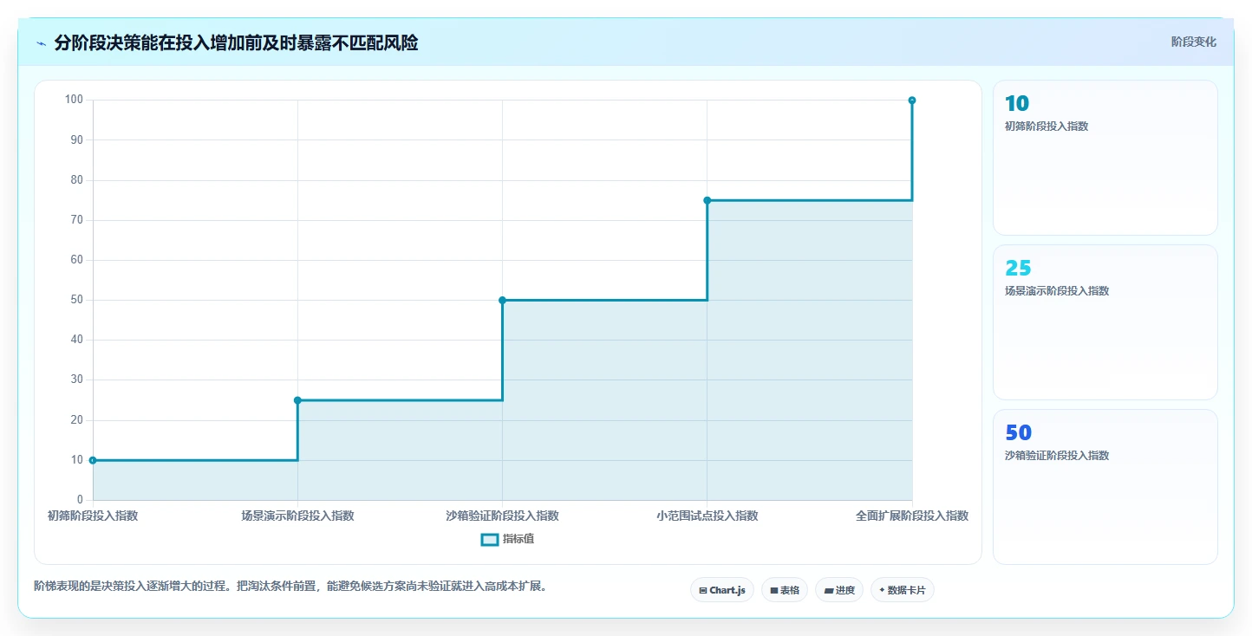Screen dimensions: 1252x636
Task: Click the 阶段变化 label in the header
Action: [x=1194, y=42]
